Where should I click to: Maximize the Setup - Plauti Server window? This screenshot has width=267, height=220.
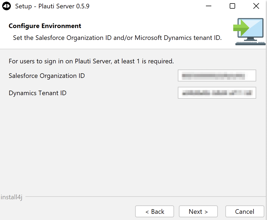tap(232, 6)
